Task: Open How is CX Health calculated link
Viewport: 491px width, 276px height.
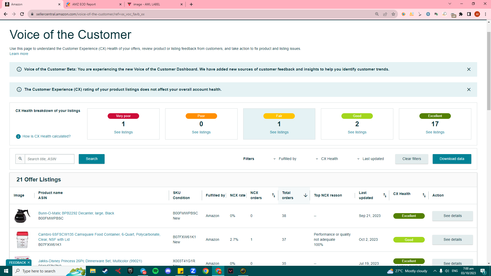Action: (x=47, y=136)
